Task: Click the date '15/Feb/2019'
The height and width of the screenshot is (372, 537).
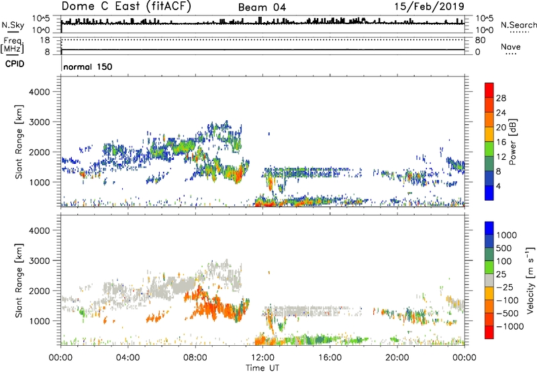Action: (430, 7)
